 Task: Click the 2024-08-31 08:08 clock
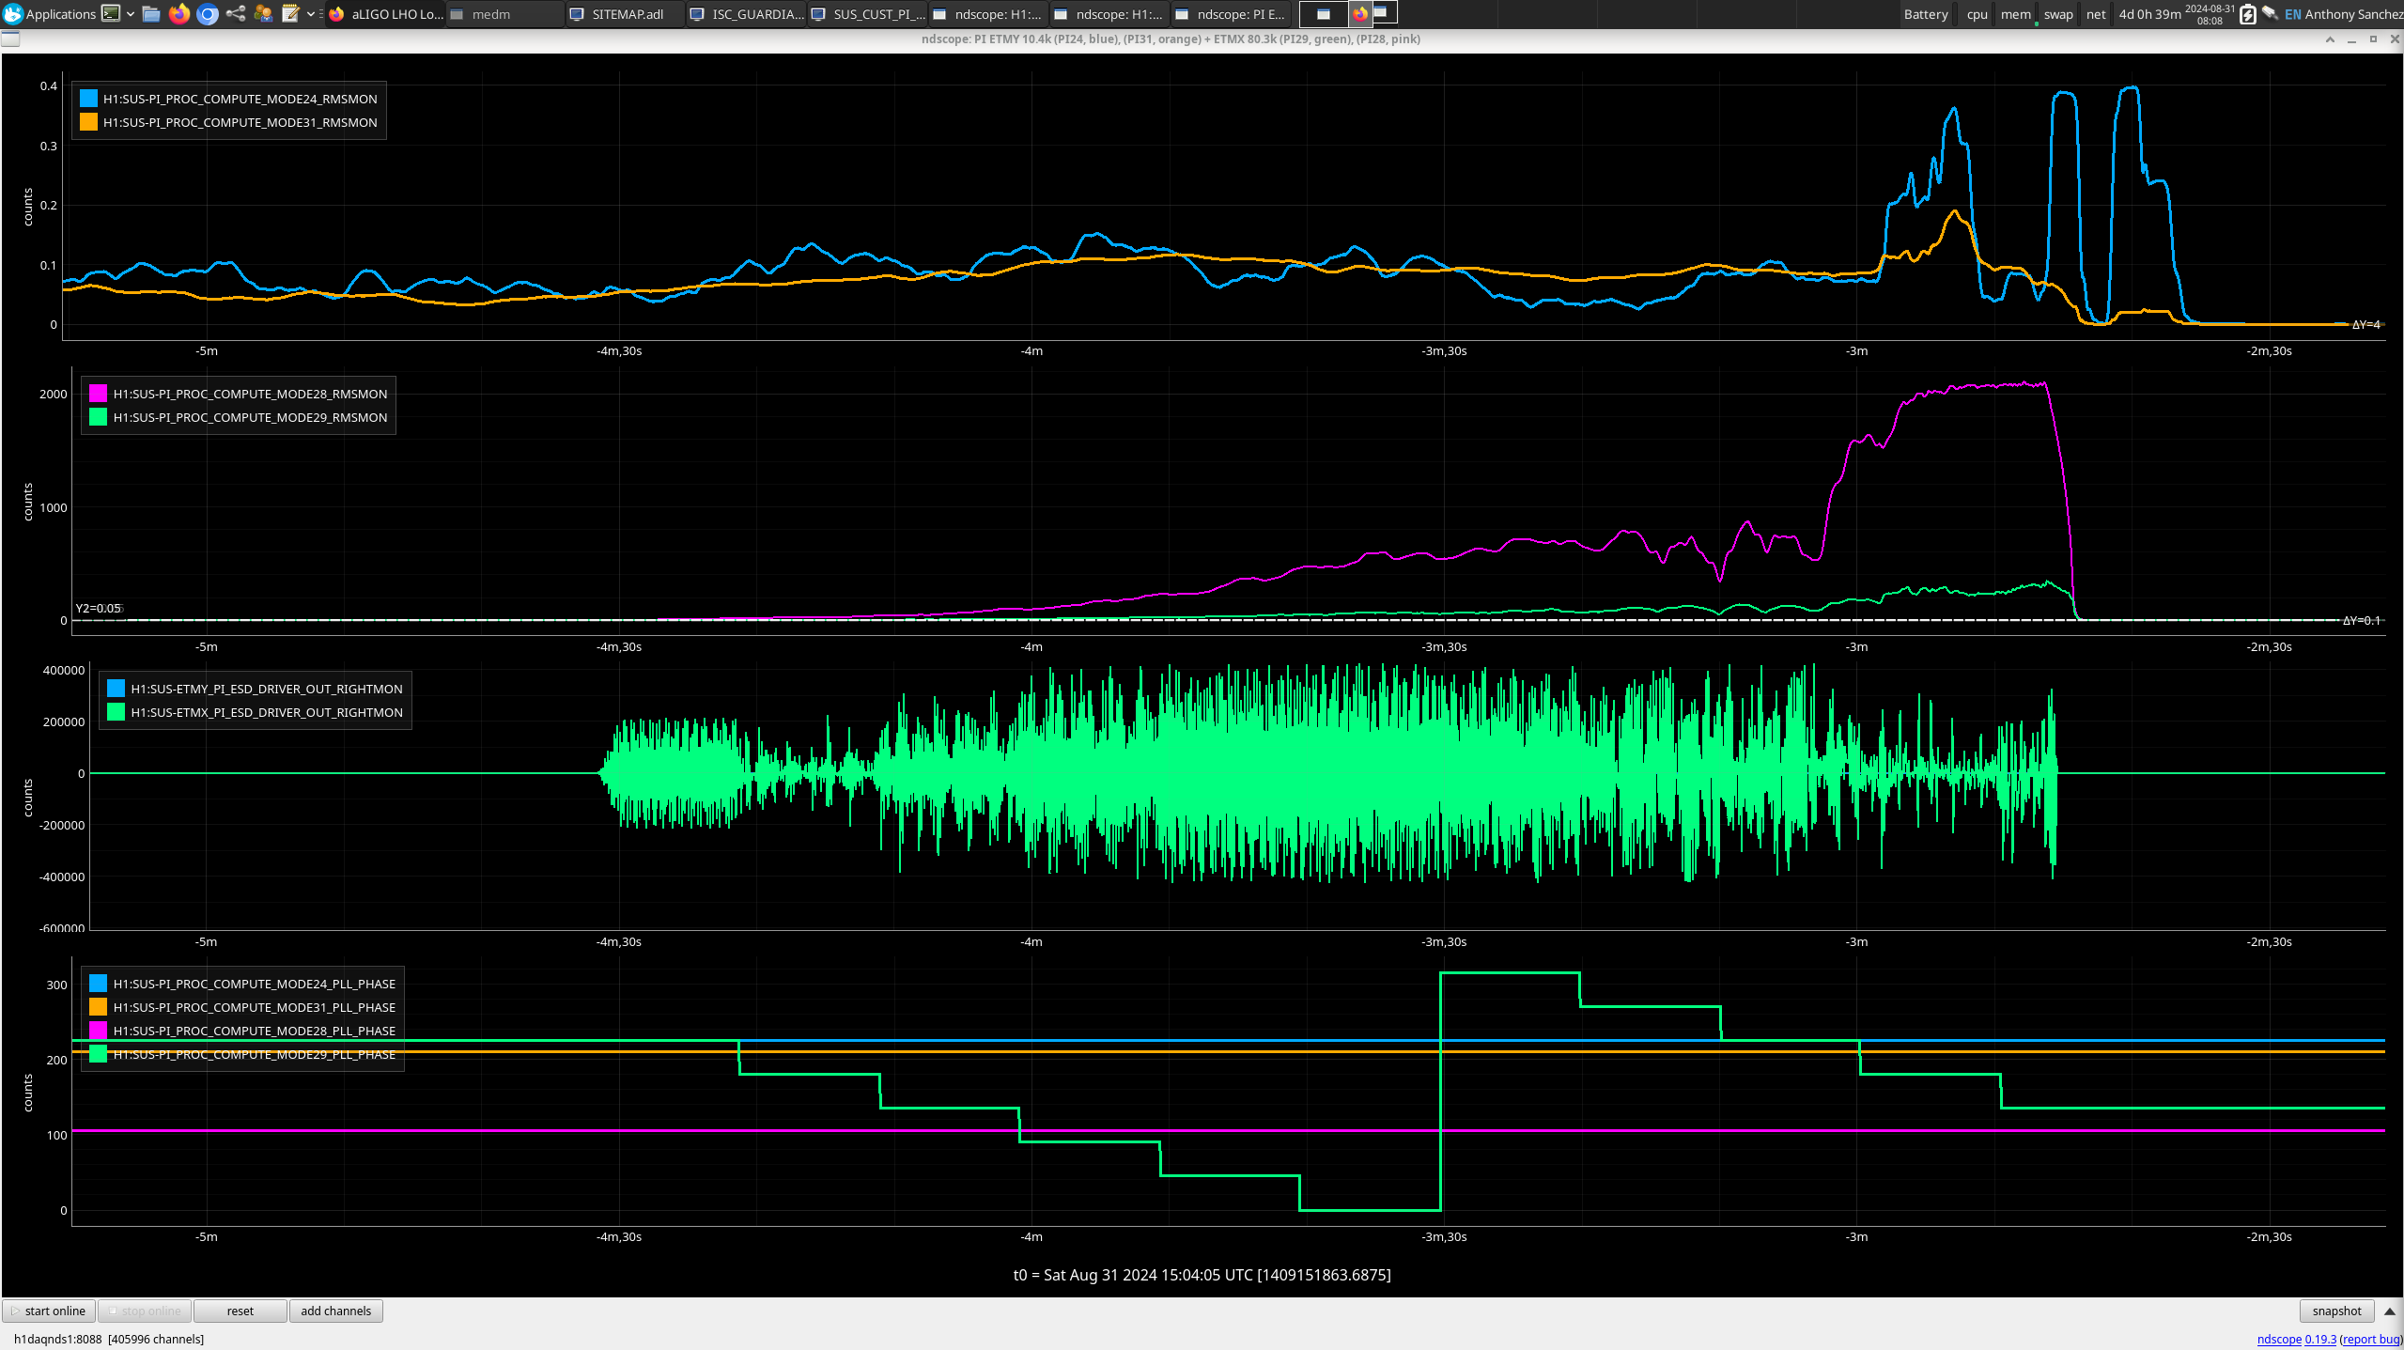pyautogui.click(x=2210, y=14)
